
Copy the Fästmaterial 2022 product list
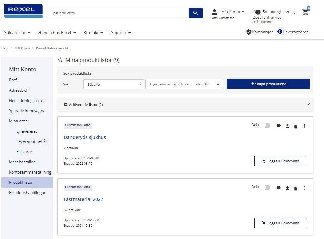click(295, 188)
